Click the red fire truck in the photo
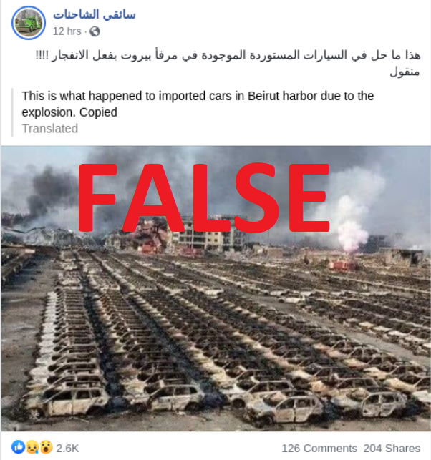This screenshot has height=460, width=431. tap(342, 265)
